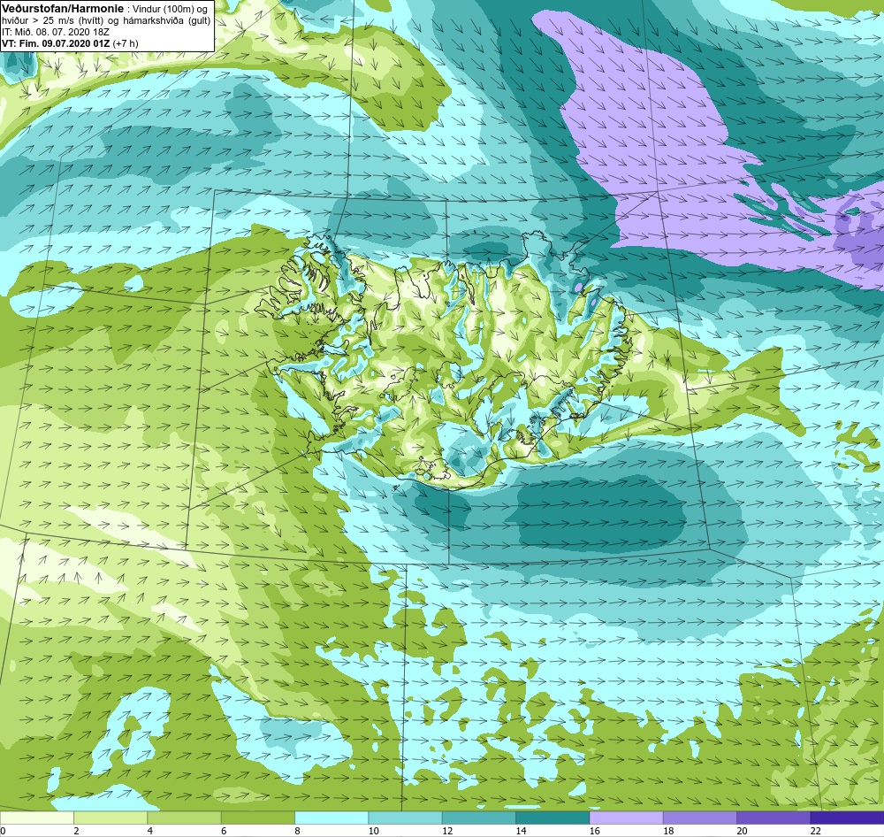Click legend scale label '0'
Screen dimensions: 884x837
(x=3, y=830)
